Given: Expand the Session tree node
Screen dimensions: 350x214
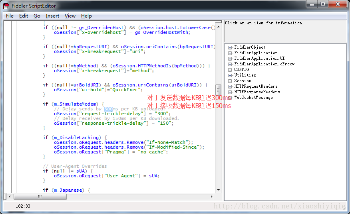Looking at the screenshot, I should [x=230, y=81].
